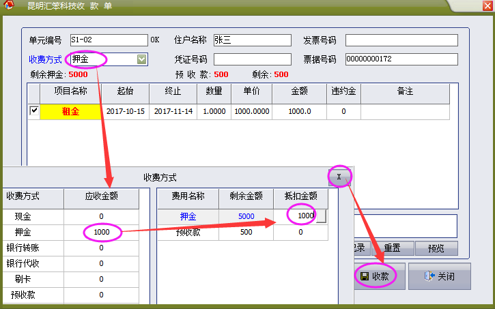The width and height of the screenshot is (495, 309).
Task: Click the 单元编号 input field
Action: tap(109, 40)
